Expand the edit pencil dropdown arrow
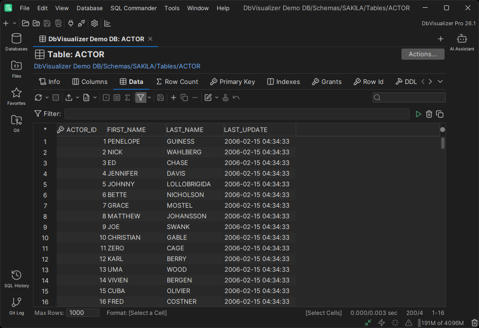This screenshot has width=479, height=328. [217, 98]
